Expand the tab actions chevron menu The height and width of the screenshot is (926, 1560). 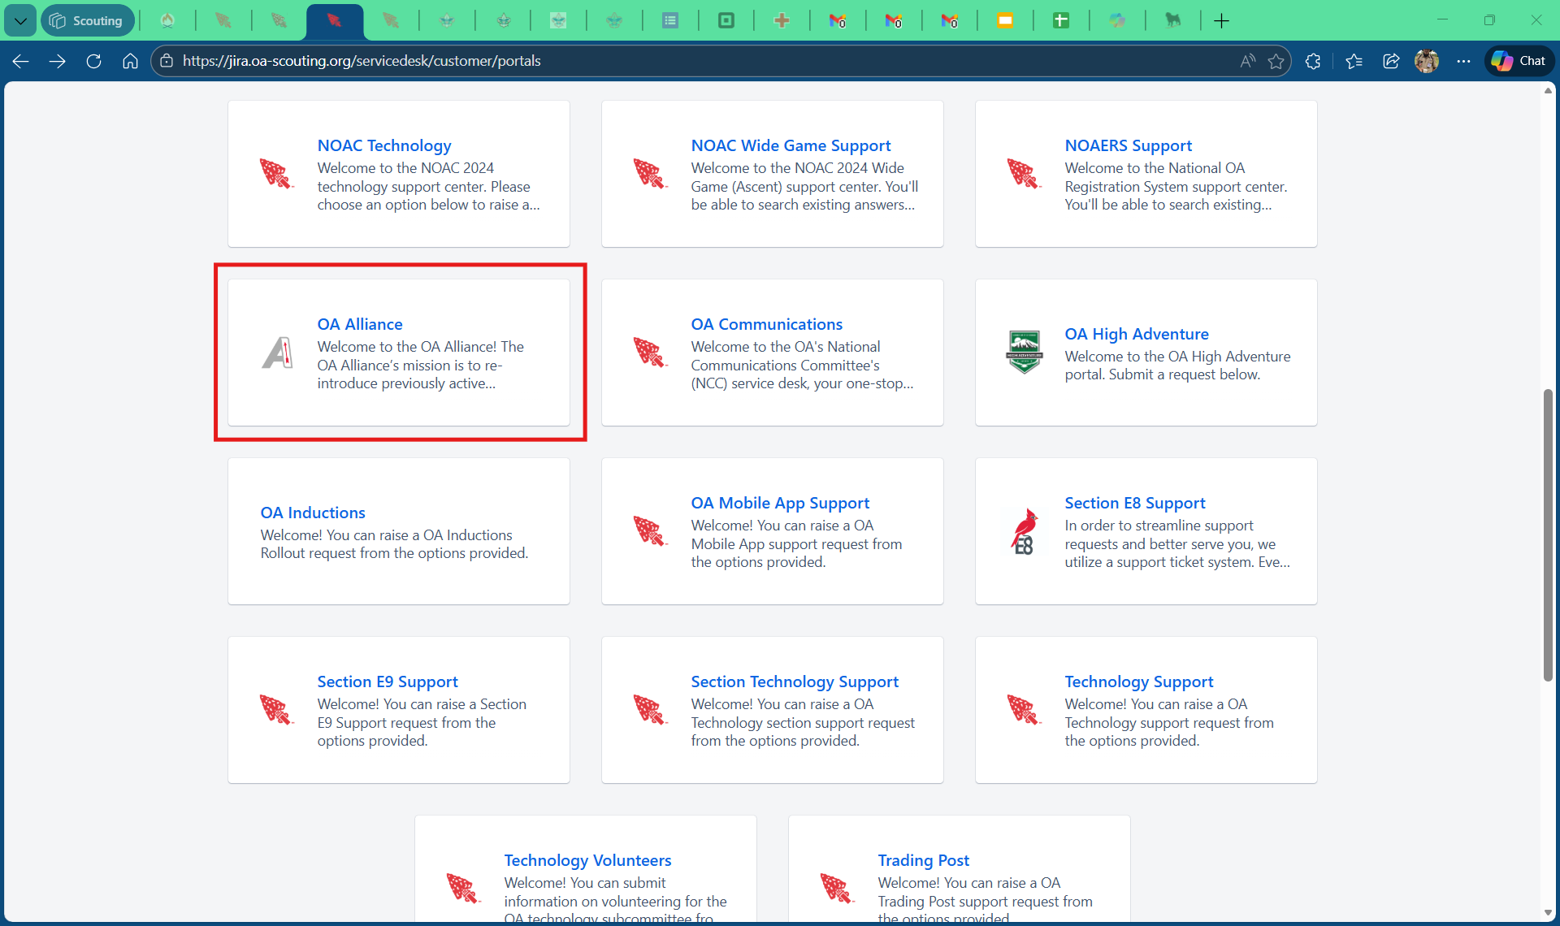click(20, 21)
